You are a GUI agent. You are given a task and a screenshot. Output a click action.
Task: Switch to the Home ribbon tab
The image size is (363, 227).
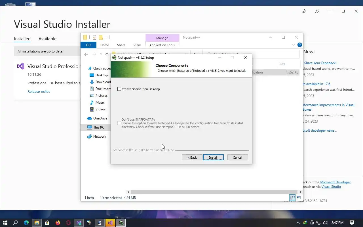105,45
